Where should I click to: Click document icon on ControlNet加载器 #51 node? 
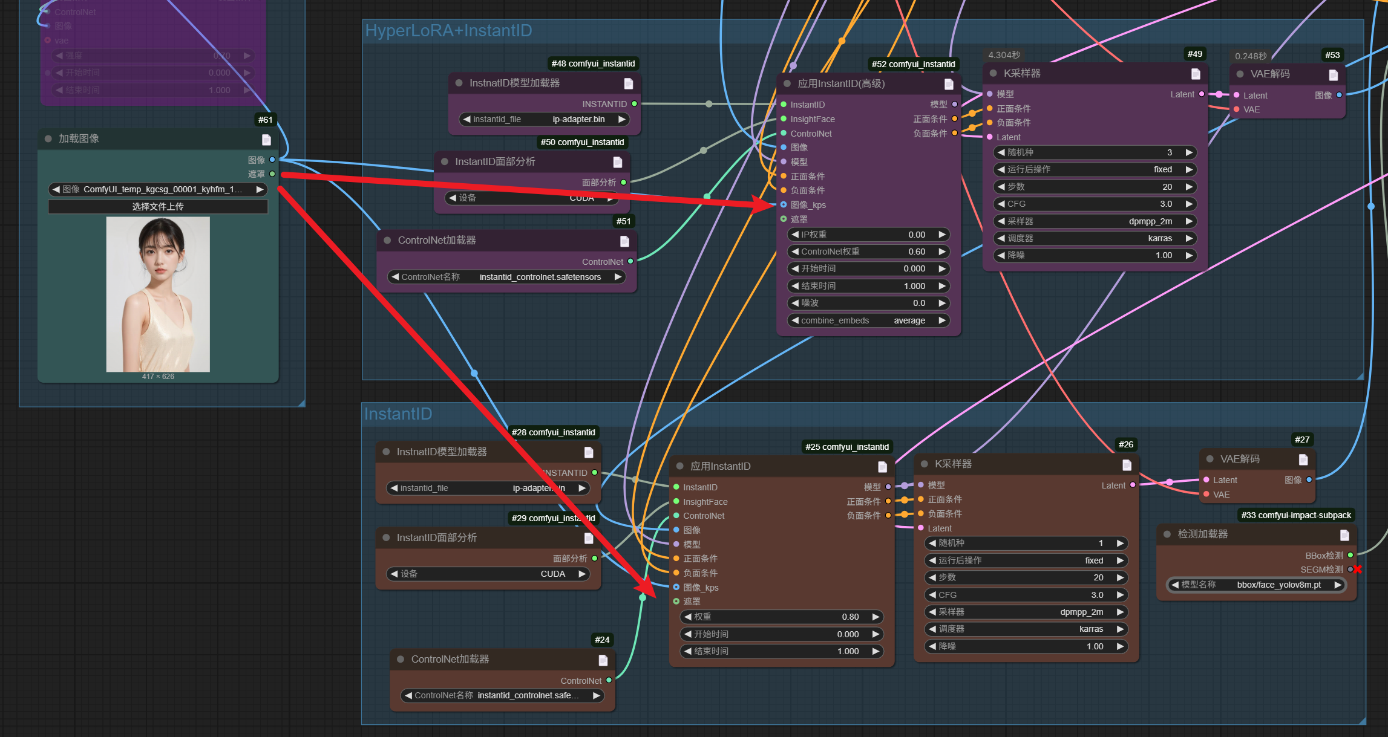tap(624, 241)
